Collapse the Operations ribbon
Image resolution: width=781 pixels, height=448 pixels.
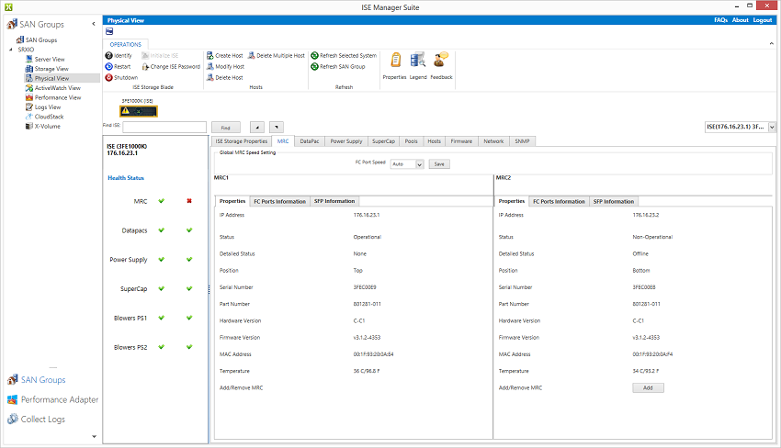click(771, 44)
